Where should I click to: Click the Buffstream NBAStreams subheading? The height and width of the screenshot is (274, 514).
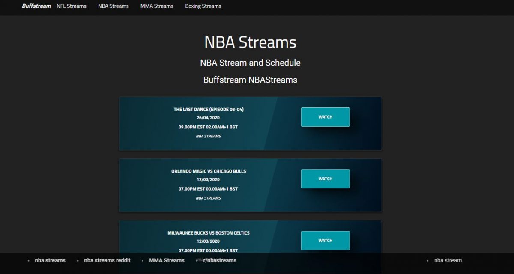[x=250, y=80]
